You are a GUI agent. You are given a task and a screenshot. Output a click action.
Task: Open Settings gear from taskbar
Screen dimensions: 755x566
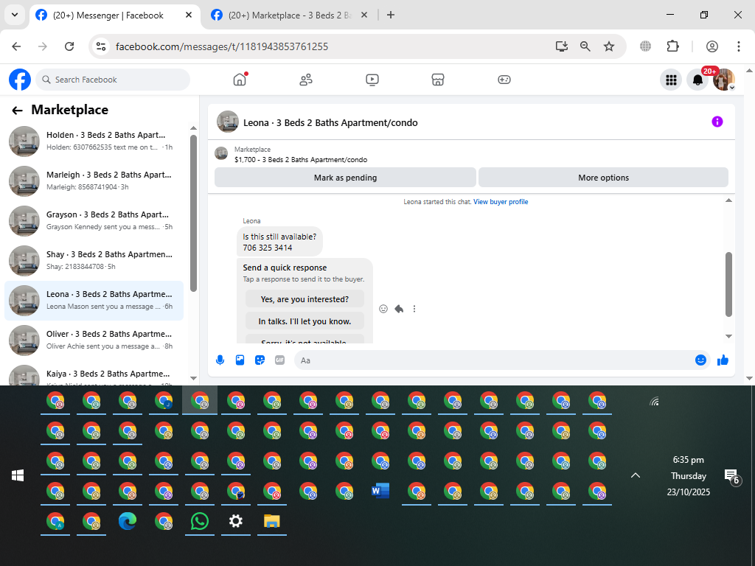pos(235,521)
